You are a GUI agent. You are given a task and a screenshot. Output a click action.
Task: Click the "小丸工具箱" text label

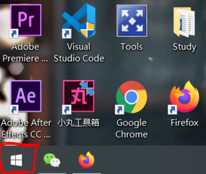(79, 123)
